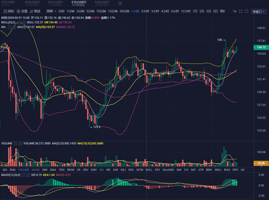Remove the VOLUME indicator with X icon
Viewport: 269px width, 200px height.
pyautogui.click(x=20, y=144)
